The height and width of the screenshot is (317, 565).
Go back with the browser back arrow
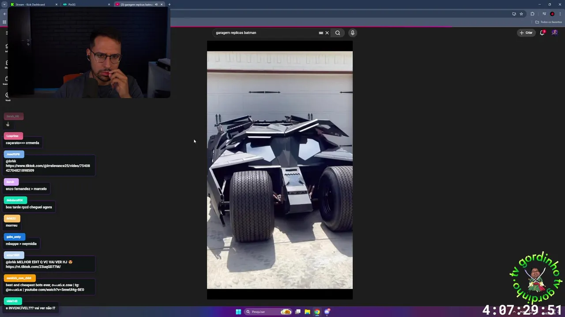click(4, 14)
